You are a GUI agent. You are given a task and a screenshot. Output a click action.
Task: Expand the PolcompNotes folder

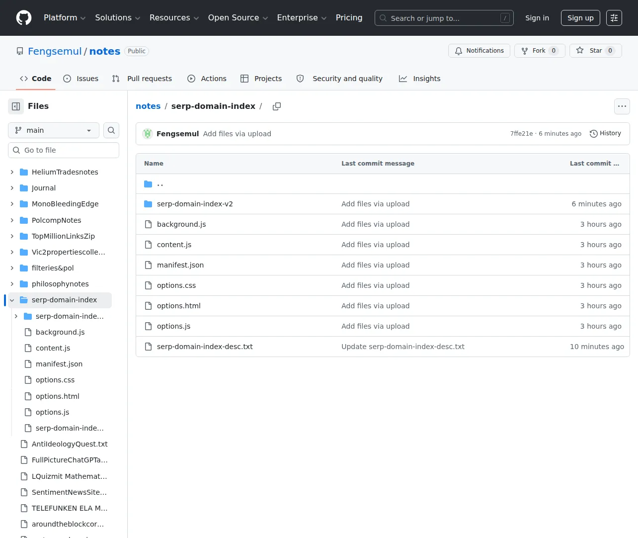pos(12,220)
